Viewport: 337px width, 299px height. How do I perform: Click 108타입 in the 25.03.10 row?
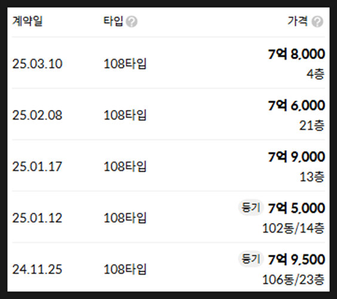[125, 64]
